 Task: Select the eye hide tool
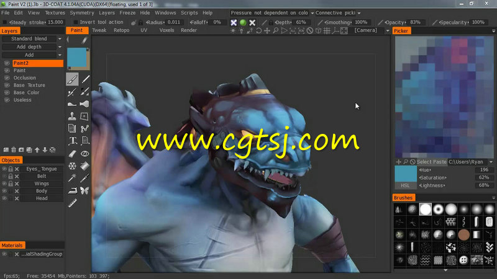(84, 154)
